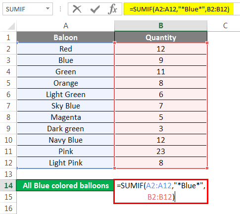This screenshot has width=240, height=214.
Task: Select the Dark green cell
Action: tap(66, 129)
